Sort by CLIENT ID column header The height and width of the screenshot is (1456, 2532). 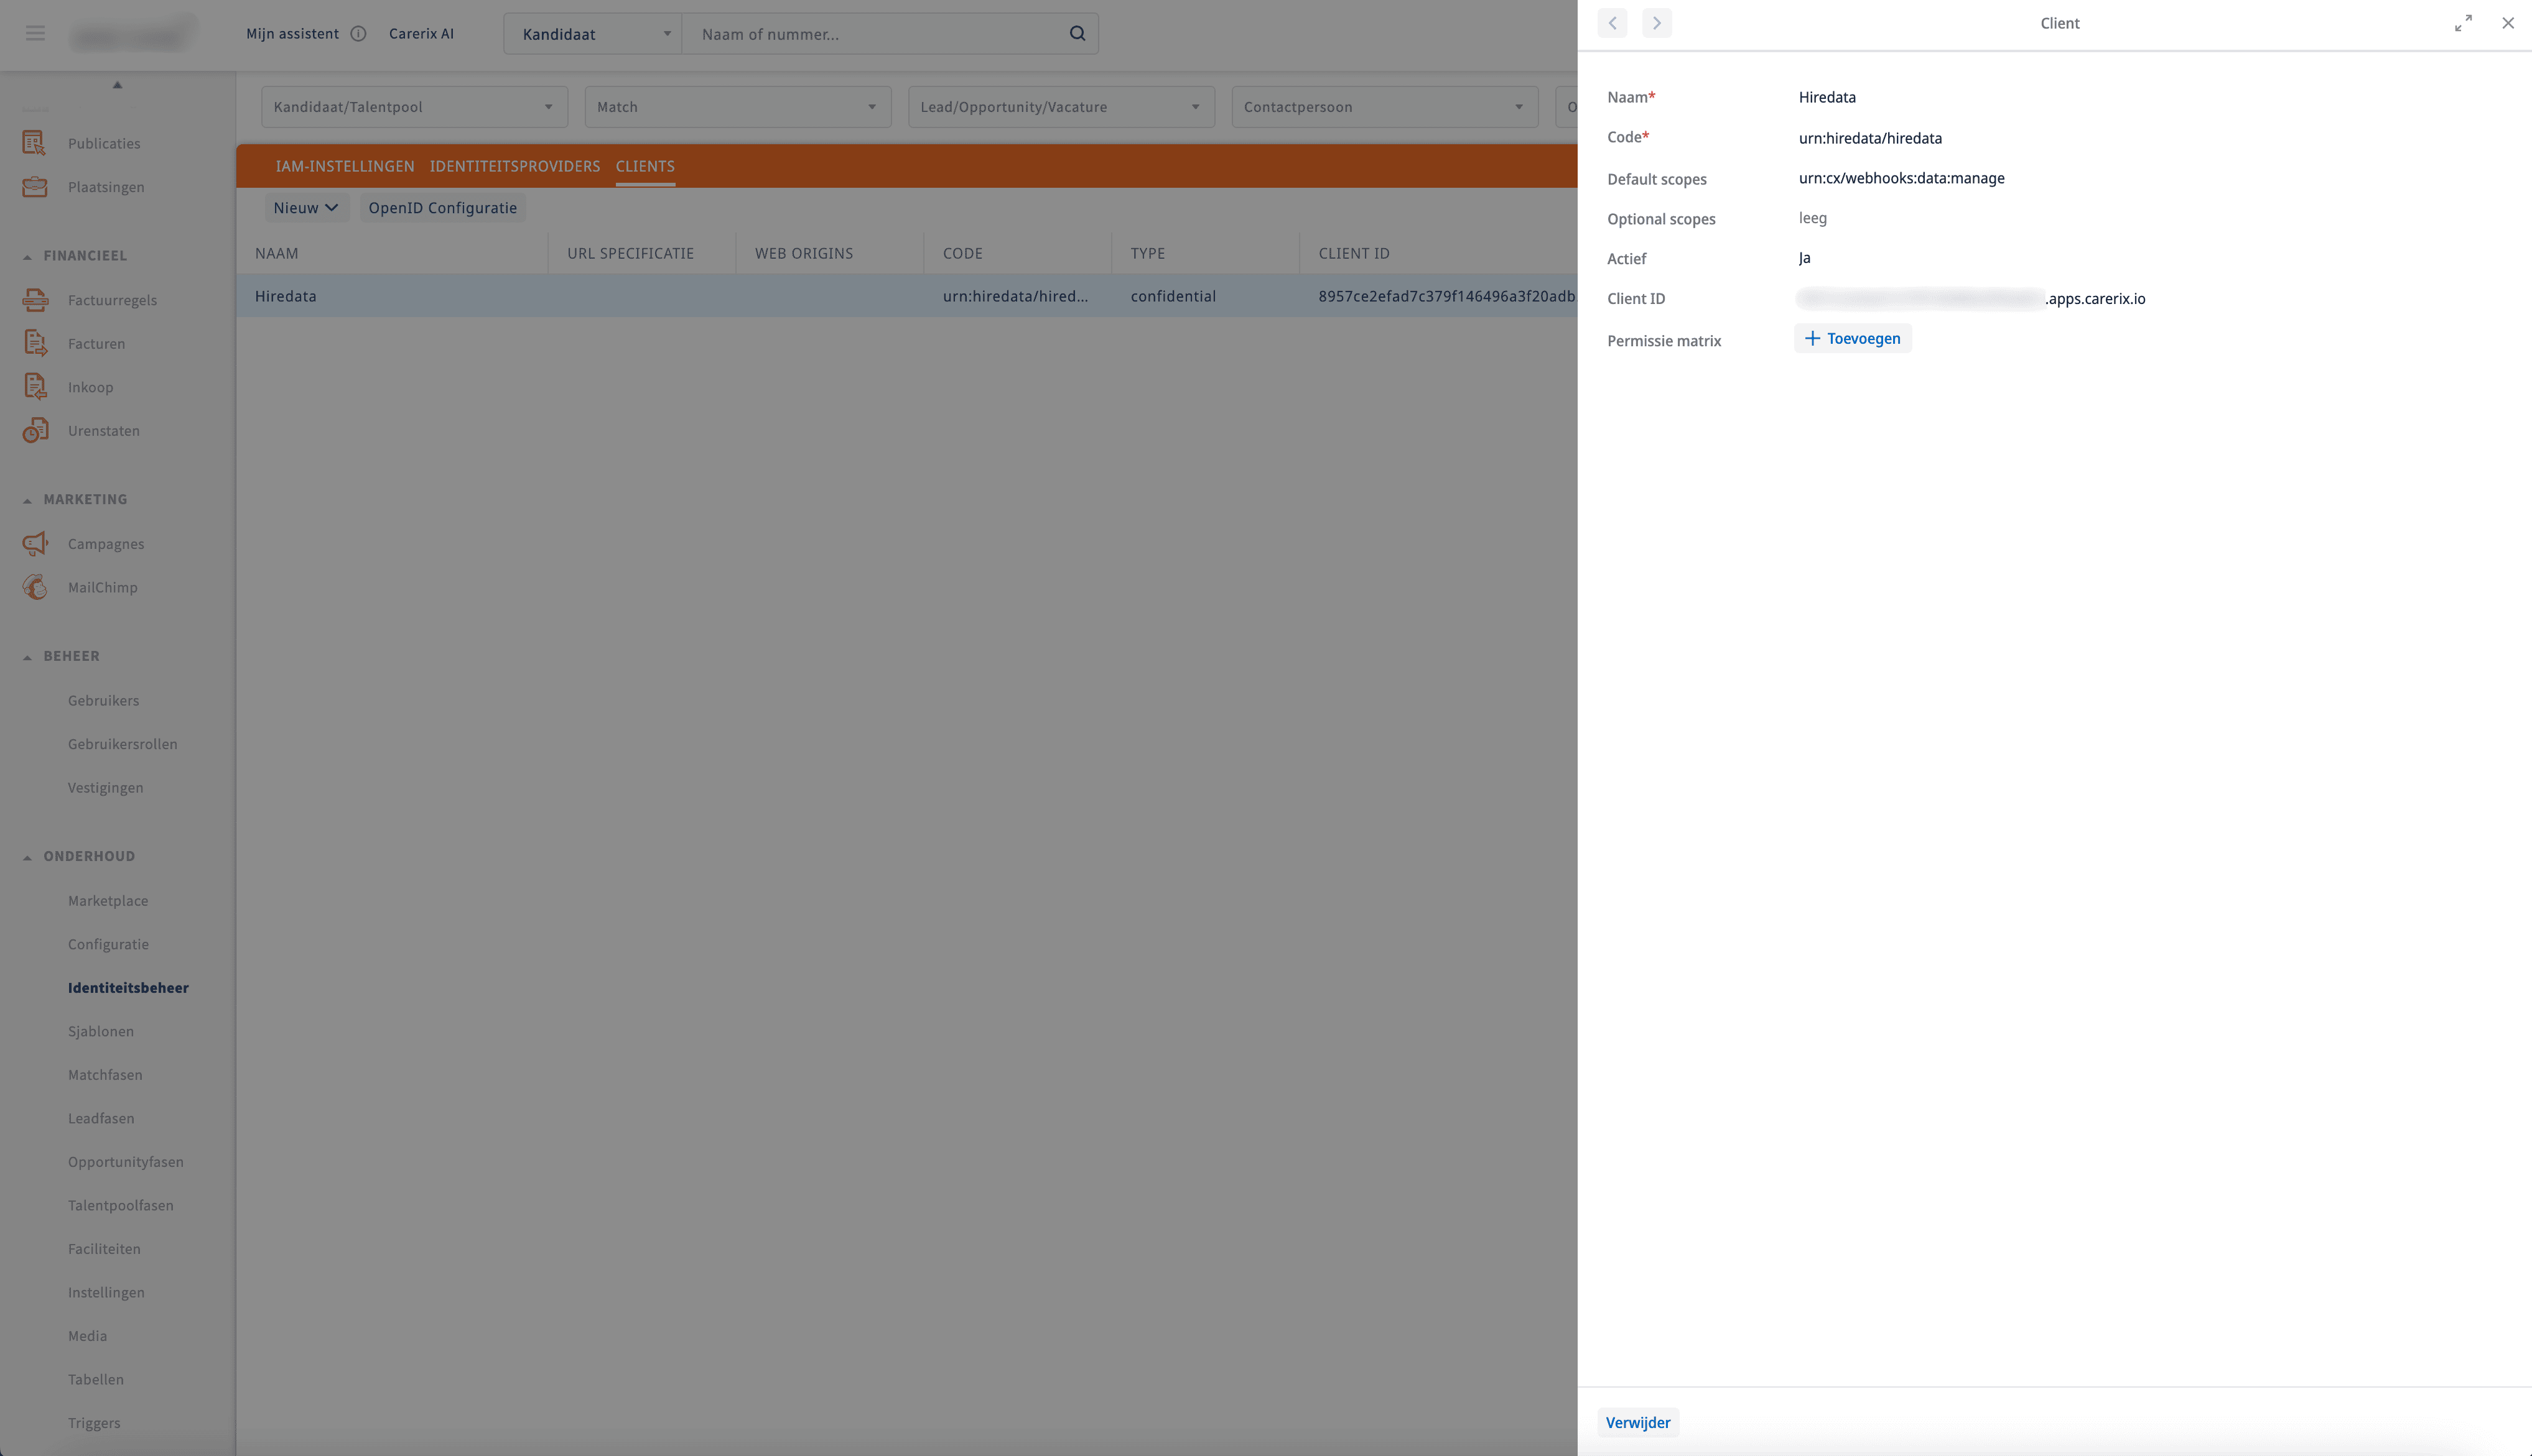tap(1354, 253)
